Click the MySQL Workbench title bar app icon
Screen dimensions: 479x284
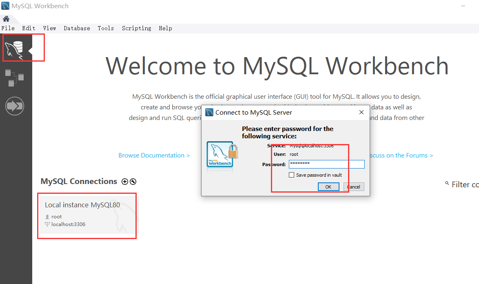tap(5, 6)
